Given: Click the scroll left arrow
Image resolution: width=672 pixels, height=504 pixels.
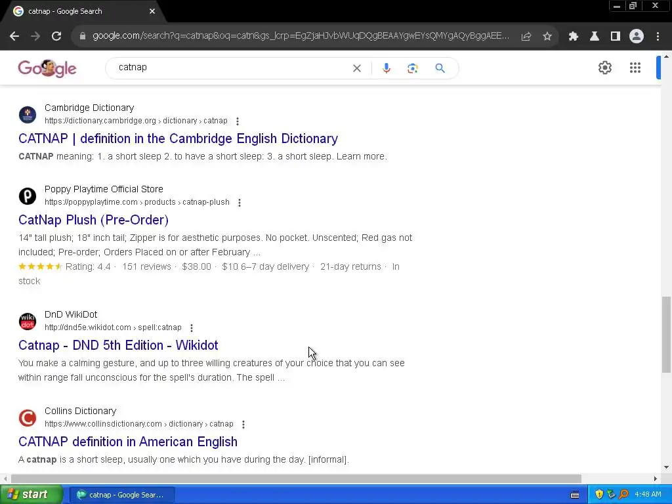Looking at the screenshot, I should coord(5,478).
